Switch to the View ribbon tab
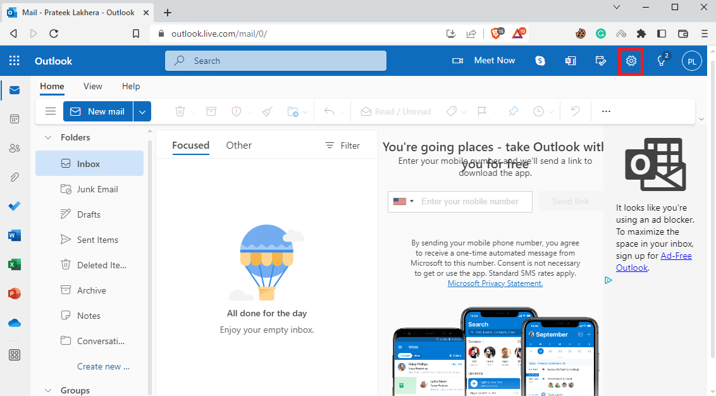This screenshot has width=716, height=396. click(93, 86)
